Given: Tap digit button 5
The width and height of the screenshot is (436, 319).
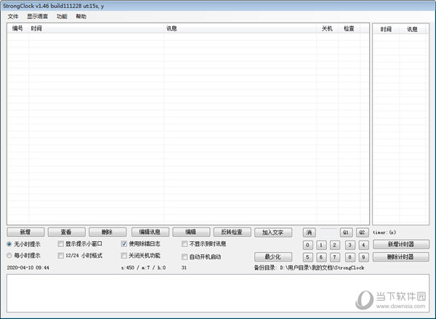Looking at the screenshot, I should pos(307,257).
